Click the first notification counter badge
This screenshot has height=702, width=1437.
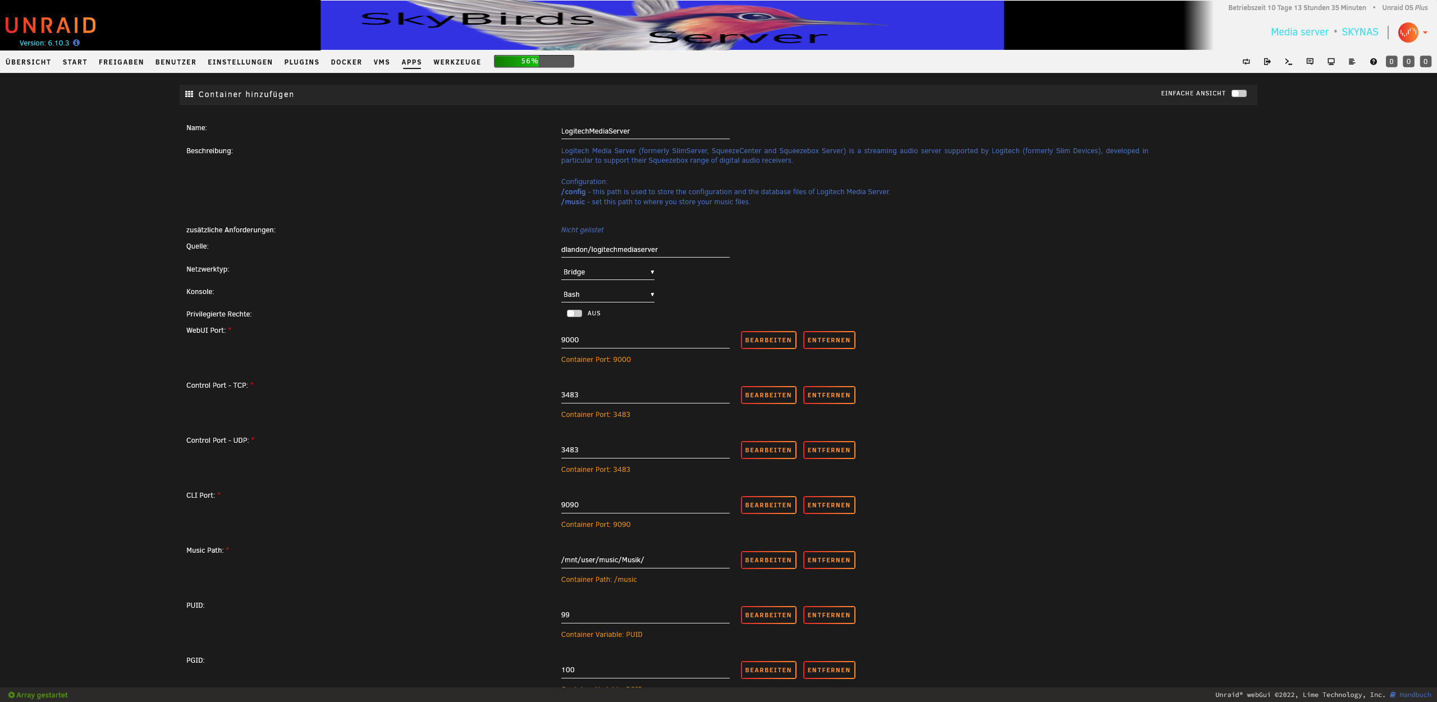click(x=1392, y=62)
